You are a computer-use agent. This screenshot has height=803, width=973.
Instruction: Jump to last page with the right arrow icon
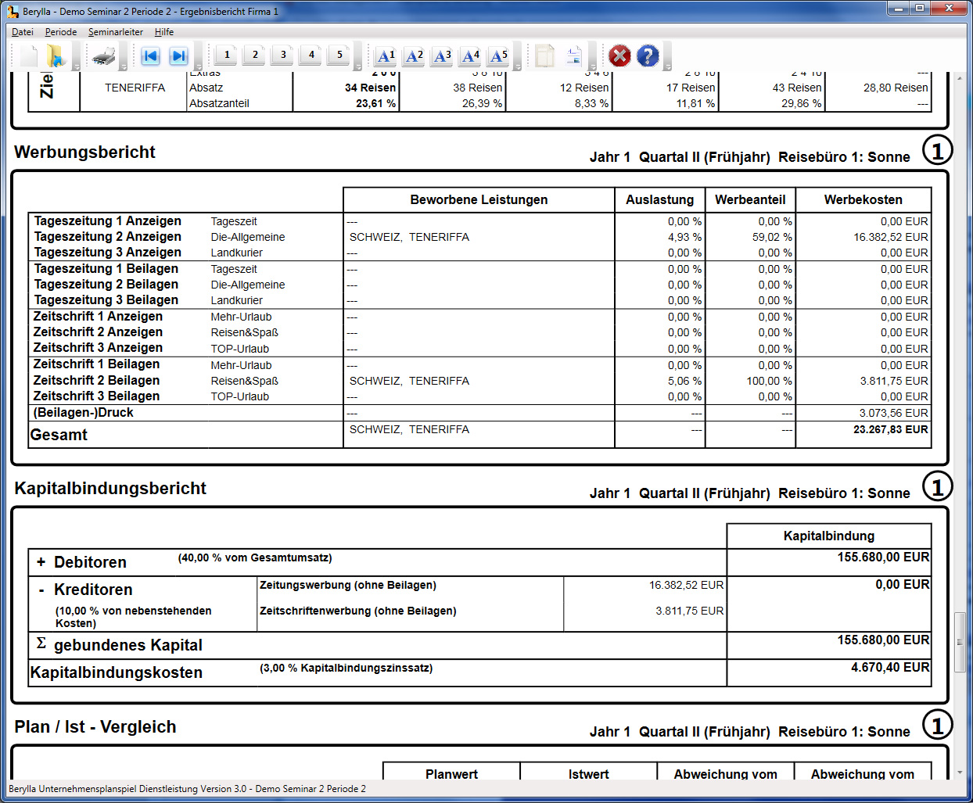pyautogui.click(x=178, y=56)
